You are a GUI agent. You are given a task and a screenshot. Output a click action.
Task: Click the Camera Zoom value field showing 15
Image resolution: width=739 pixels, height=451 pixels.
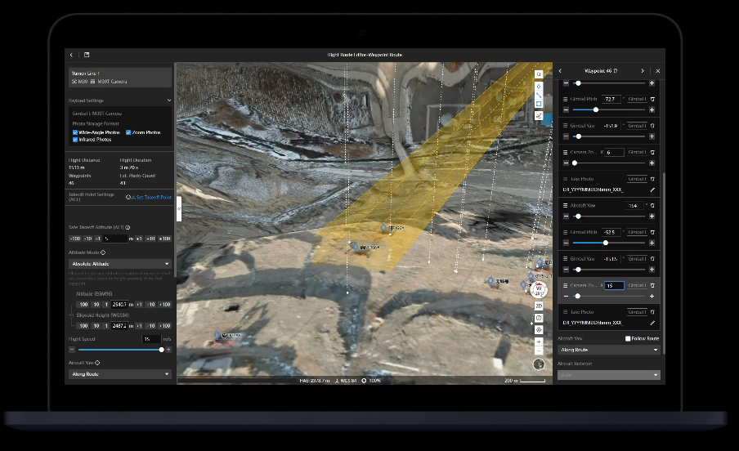coord(614,285)
